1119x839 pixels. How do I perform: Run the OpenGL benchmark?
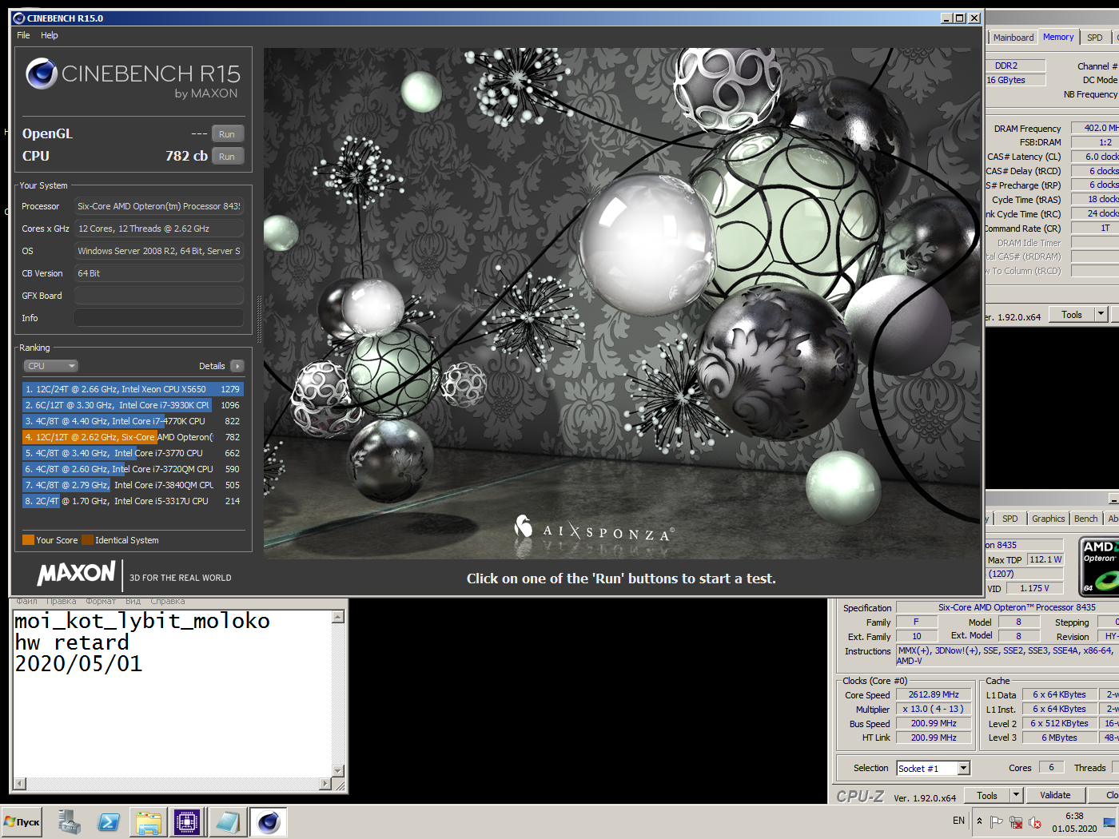point(227,134)
